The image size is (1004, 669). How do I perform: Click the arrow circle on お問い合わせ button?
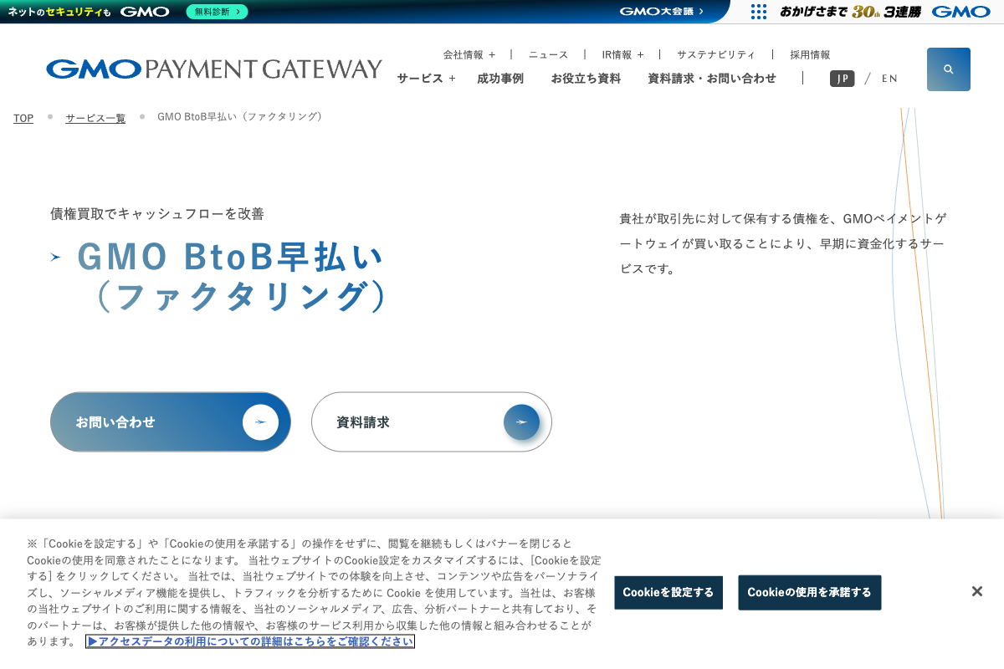tap(260, 422)
